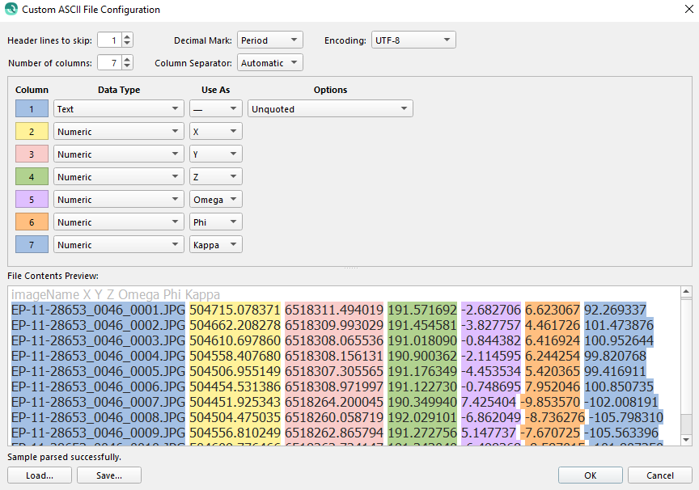Click the Load... button
This screenshot has width=699, height=490.
tap(39, 475)
